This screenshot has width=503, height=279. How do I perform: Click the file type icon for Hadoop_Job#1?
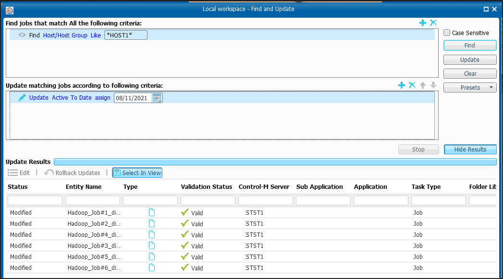click(152, 212)
